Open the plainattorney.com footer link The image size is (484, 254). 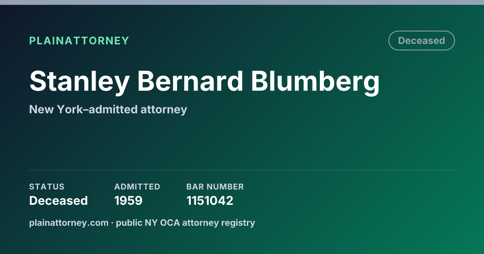point(69,223)
